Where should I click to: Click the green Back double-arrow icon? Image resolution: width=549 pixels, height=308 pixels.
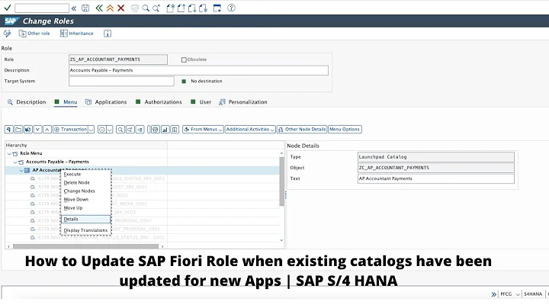point(99,8)
